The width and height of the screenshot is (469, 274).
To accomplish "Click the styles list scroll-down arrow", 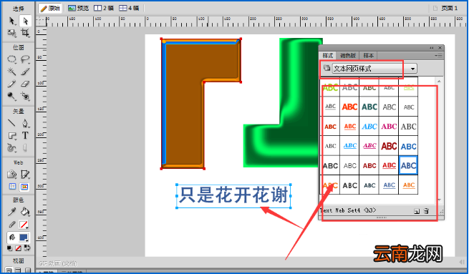I will (x=439, y=200).
